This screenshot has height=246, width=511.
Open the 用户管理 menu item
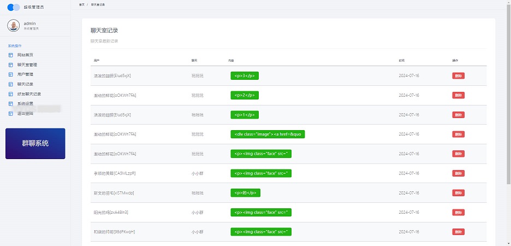click(25, 74)
